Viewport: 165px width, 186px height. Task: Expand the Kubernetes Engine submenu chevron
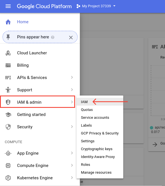[x=72, y=178]
